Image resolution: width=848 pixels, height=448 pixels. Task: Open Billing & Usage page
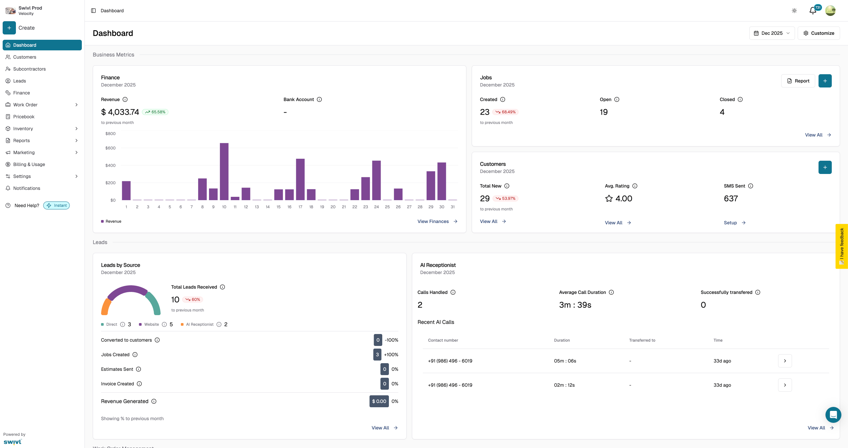tap(29, 164)
